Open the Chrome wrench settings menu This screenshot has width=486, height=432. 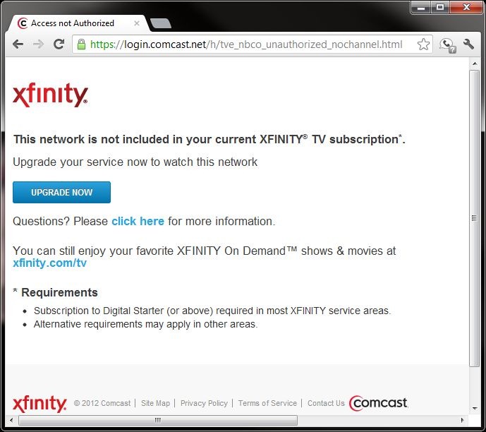469,44
